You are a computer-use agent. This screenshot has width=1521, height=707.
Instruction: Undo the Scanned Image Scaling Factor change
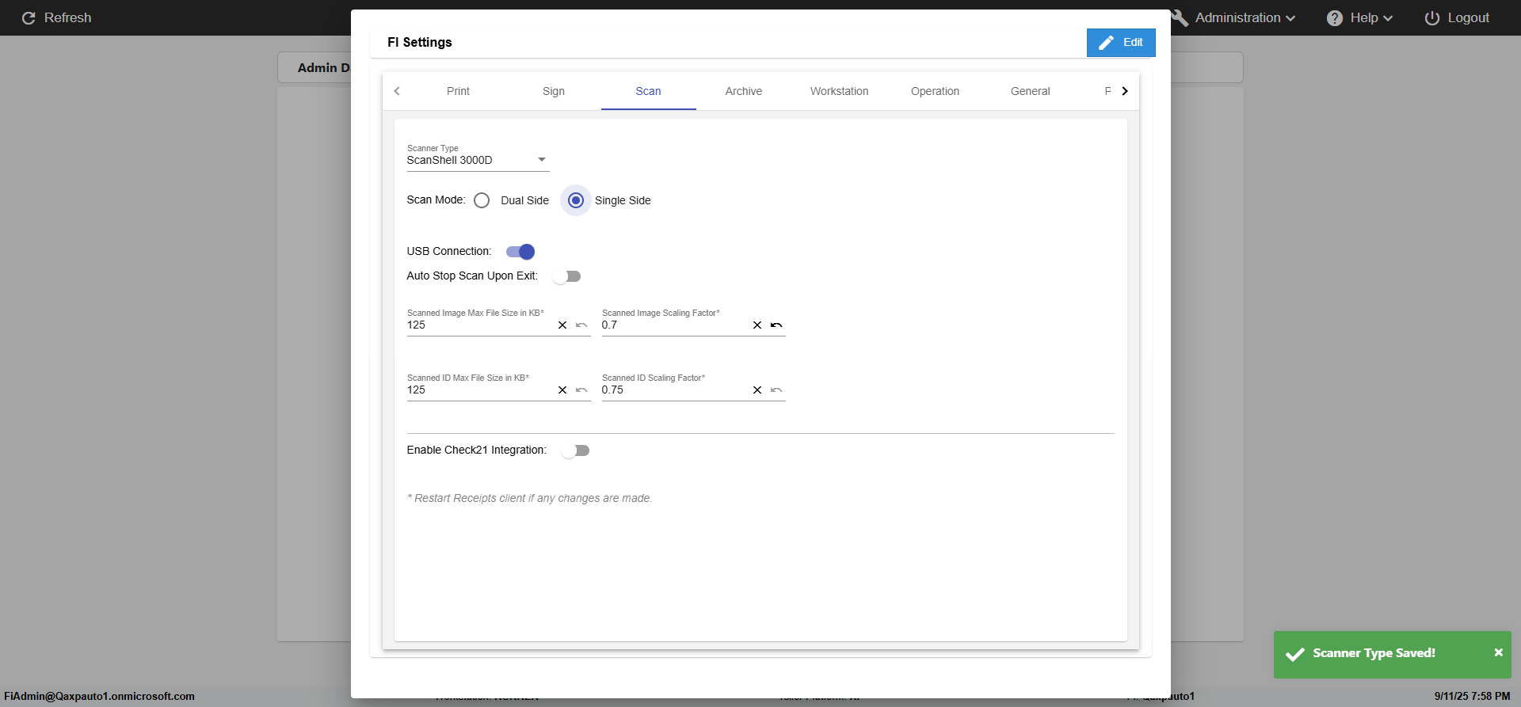pos(776,325)
